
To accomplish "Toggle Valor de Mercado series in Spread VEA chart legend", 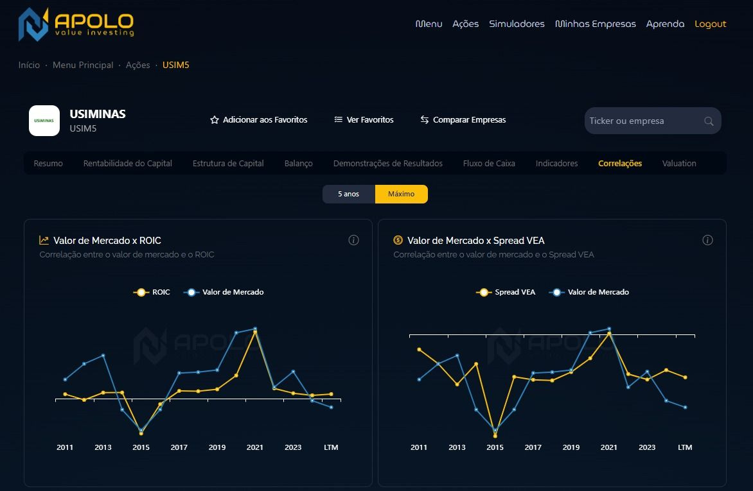I will (x=589, y=292).
